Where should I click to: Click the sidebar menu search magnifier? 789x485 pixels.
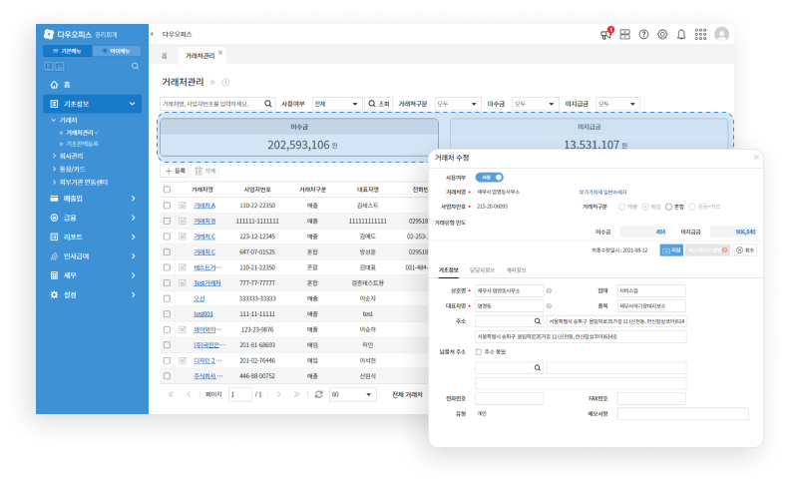pos(135,66)
